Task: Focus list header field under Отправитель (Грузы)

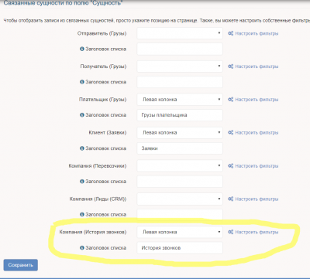Action: [180, 49]
